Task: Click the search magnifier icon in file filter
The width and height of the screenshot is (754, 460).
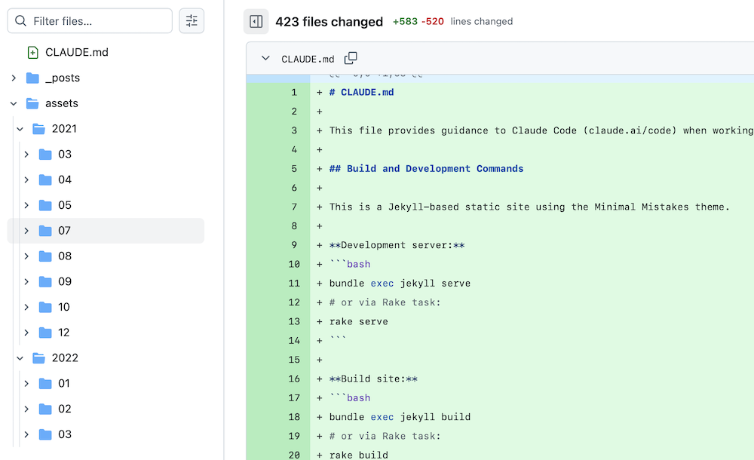Action: tap(20, 20)
